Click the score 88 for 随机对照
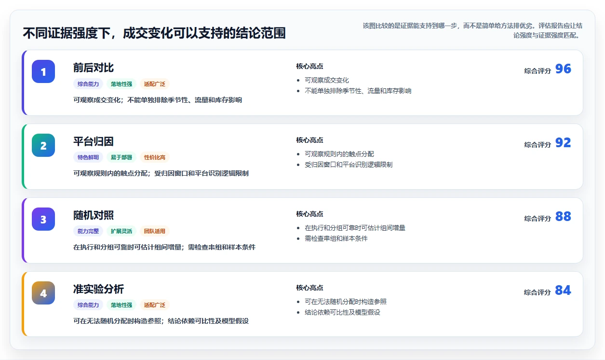605x360 pixels. [x=563, y=217]
